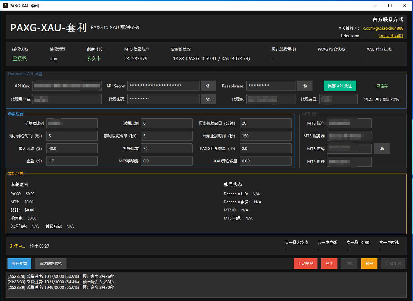Image resolution: width=413 pixels, height=301 pixels.
Task: Edit 开始止损时间 field showing 150
Action: pos(265,136)
